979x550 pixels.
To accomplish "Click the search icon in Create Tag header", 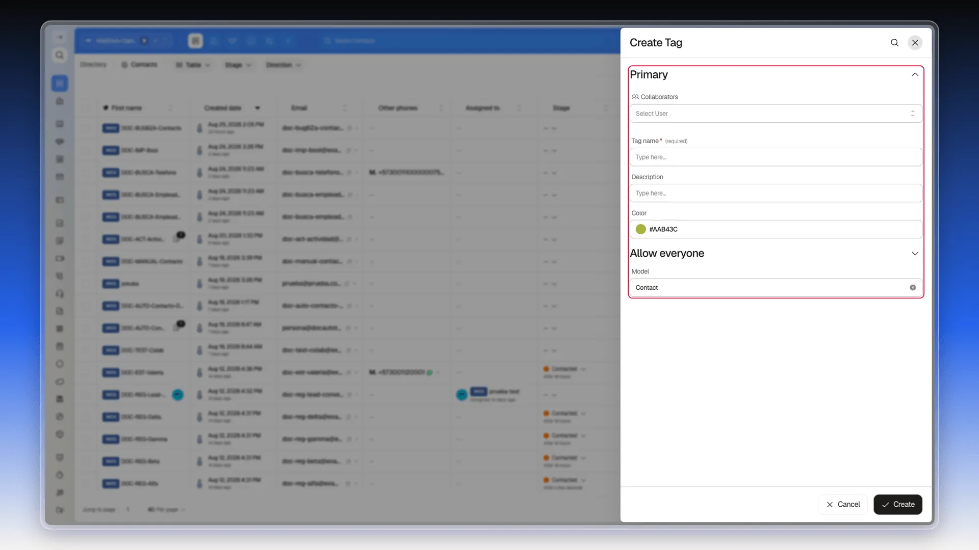I will coord(894,43).
